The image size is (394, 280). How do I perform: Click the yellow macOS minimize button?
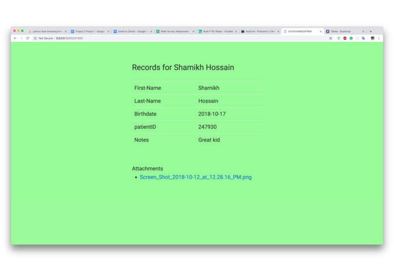18,31
